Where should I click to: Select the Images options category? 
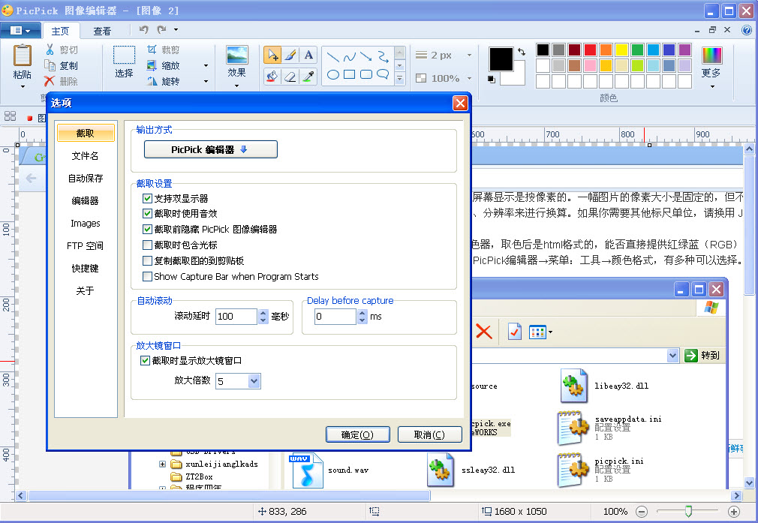tap(86, 224)
